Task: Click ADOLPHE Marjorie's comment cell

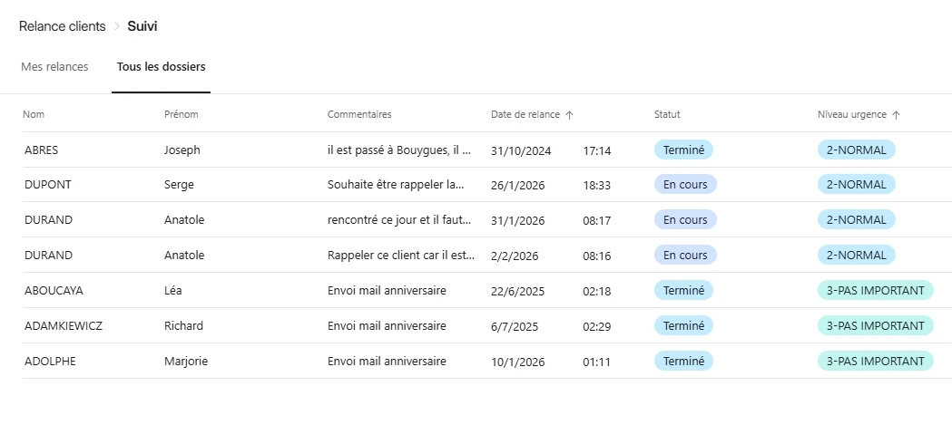Action: [387, 362]
